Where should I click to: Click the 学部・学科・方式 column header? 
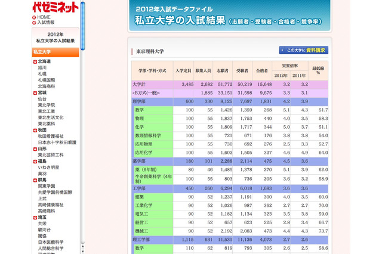click(152, 71)
